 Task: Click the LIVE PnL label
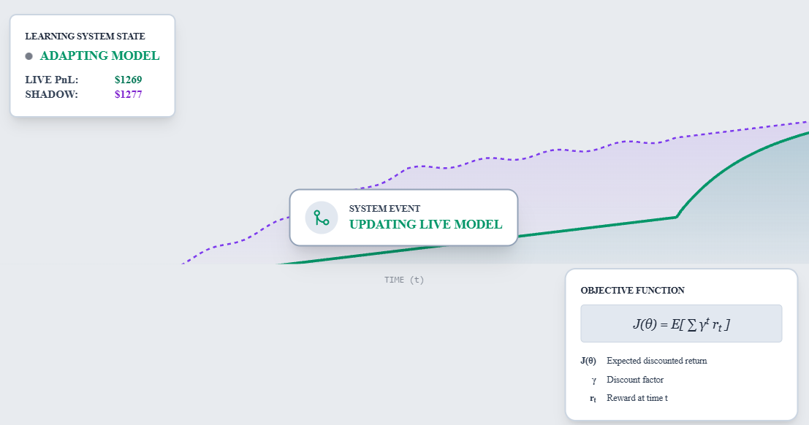coord(51,80)
